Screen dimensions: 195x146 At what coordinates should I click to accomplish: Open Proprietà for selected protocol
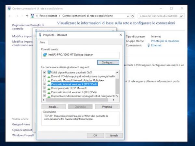[x=107, y=106]
